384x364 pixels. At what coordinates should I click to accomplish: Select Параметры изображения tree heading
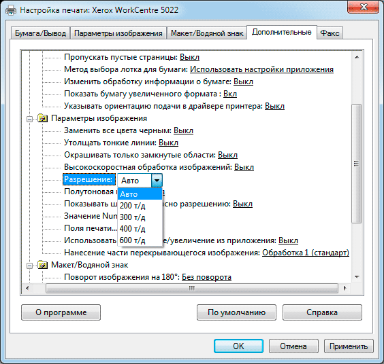99,118
